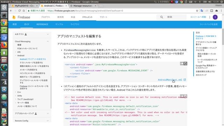Open Ubuntu dash from the launcher
The width and height of the screenshot is (224, 126).
coord(4,8)
